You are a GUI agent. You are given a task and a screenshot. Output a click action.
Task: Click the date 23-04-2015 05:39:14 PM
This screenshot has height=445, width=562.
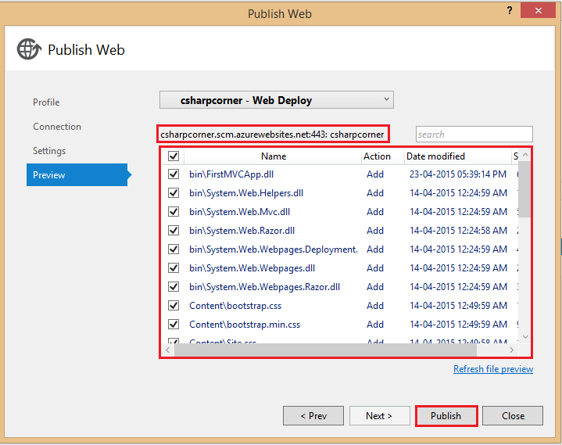tap(458, 174)
